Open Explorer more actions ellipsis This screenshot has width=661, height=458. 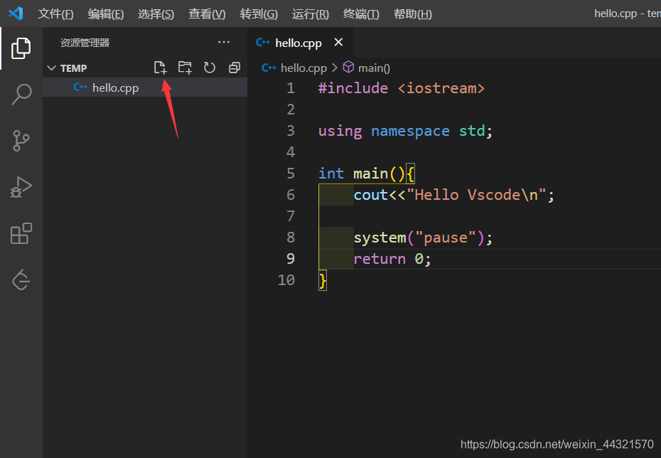[224, 42]
